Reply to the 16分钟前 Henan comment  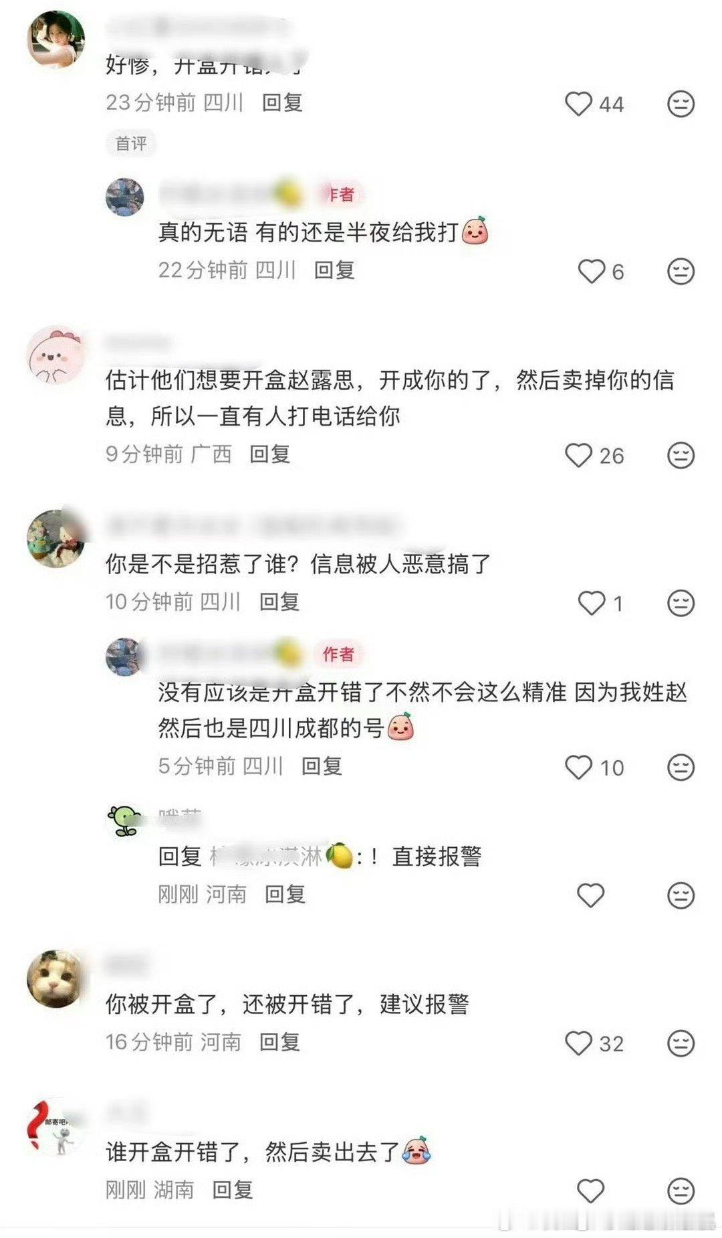279,1042
